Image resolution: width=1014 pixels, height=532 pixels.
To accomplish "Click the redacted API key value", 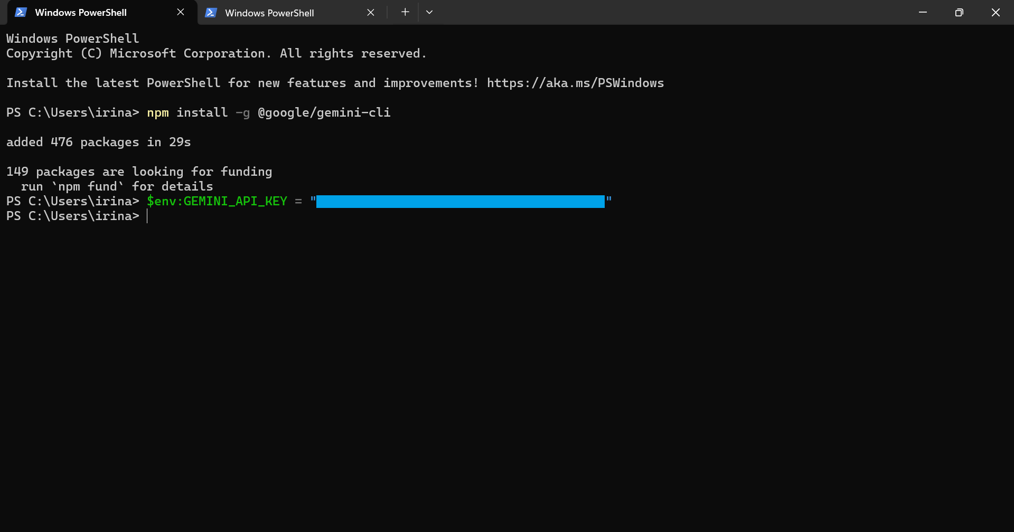I will tap(460, 201).
